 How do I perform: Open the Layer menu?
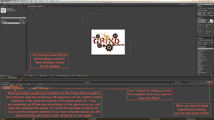(31, 1)
